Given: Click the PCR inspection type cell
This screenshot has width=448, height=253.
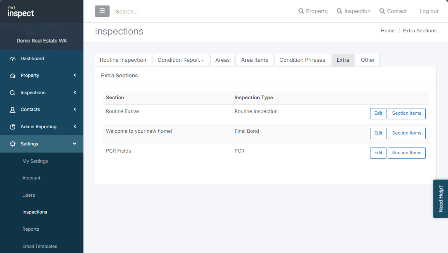Looking at the screenshot, I should click(239, 151).
